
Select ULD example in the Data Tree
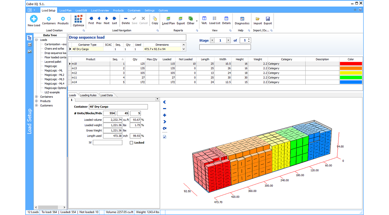52,92
